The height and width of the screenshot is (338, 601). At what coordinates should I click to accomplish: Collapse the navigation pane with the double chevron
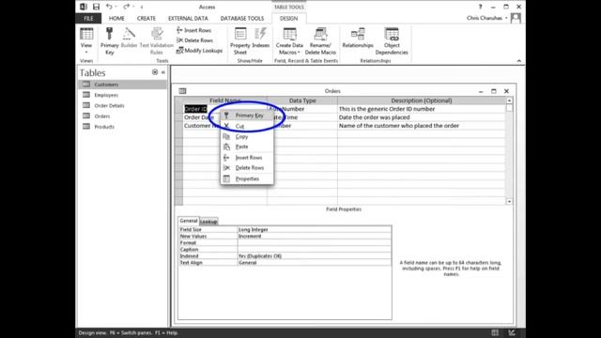[162, 72]
